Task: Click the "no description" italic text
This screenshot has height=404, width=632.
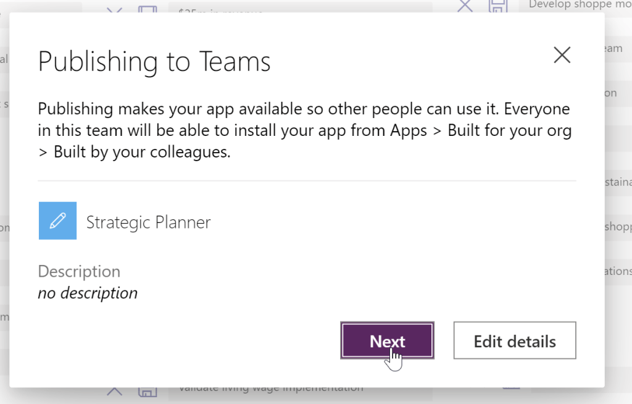Action: pyautogui.click(x=88, y=293)
